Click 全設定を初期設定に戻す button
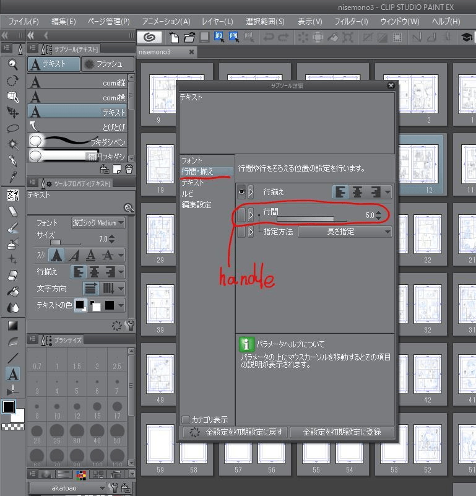 tap(235, 432)
